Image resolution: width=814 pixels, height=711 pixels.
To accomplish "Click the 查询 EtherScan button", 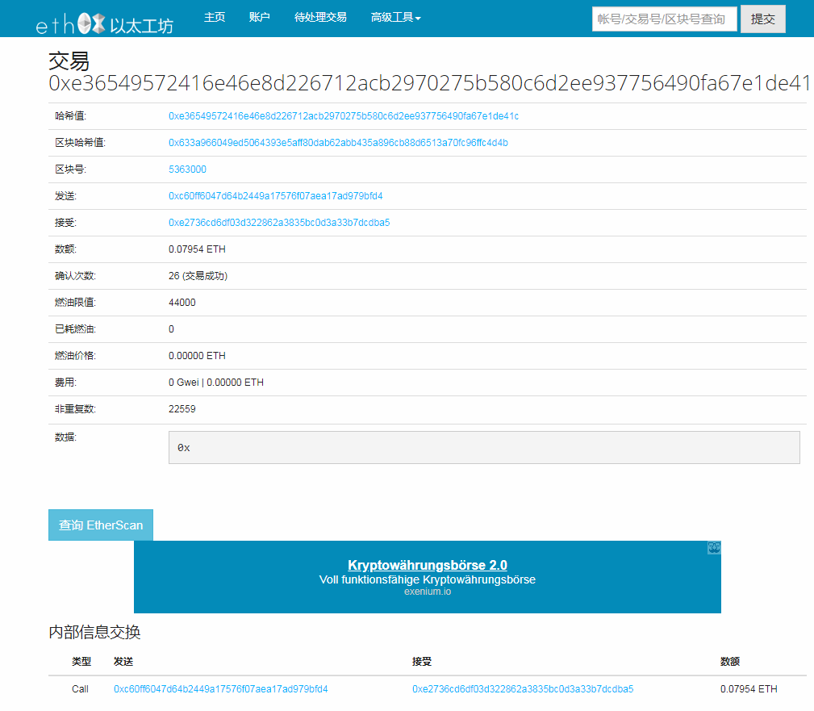I will 100,525.
